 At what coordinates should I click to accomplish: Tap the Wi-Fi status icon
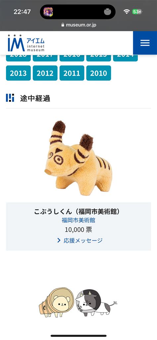click(x=127, y=12)
